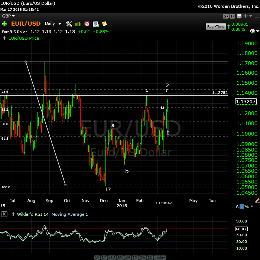Click the save floppy disk icon
The height and width of the screenshot is (260, 260).
239,16
